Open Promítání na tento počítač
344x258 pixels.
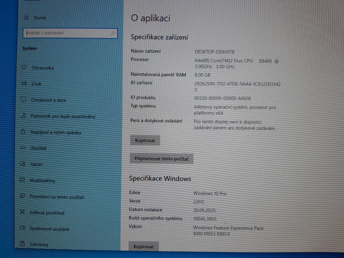[57, 197]
